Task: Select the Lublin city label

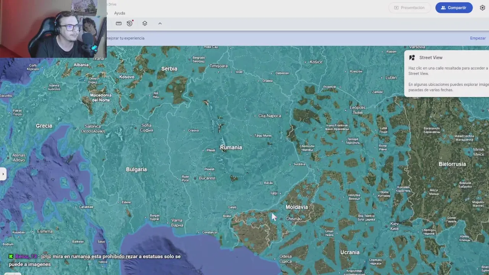Action: (391, 78)
